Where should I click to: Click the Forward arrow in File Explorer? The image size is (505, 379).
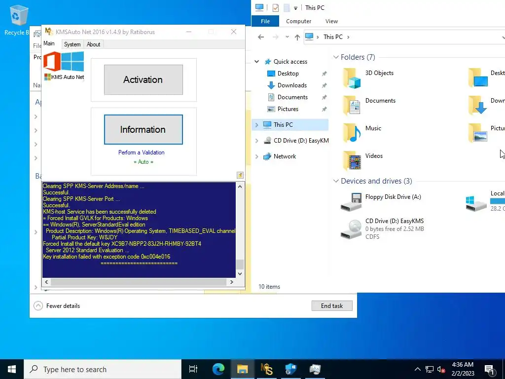pos(276,37)
